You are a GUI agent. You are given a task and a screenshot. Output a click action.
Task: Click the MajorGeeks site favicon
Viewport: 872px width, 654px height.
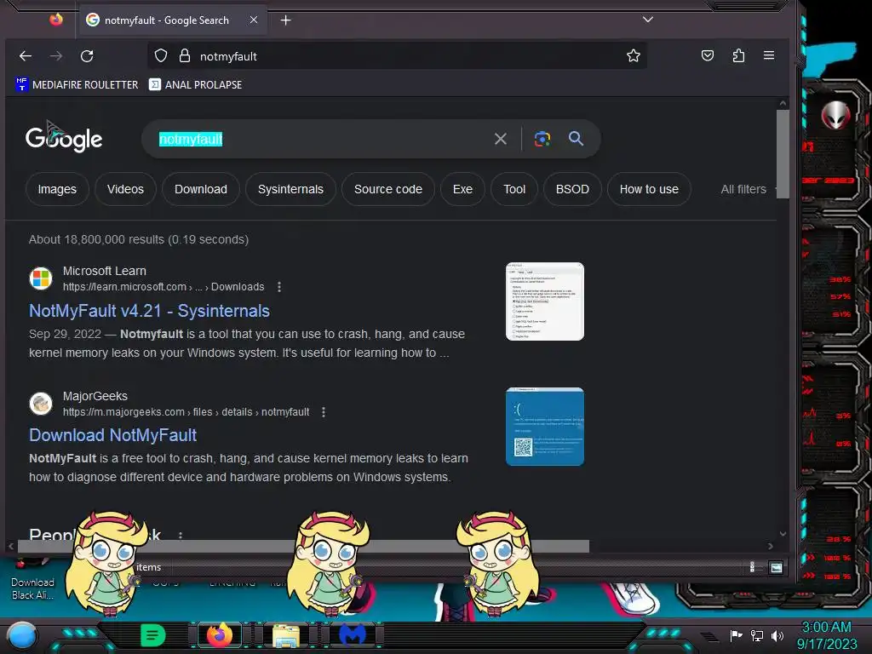click(41, 403)
